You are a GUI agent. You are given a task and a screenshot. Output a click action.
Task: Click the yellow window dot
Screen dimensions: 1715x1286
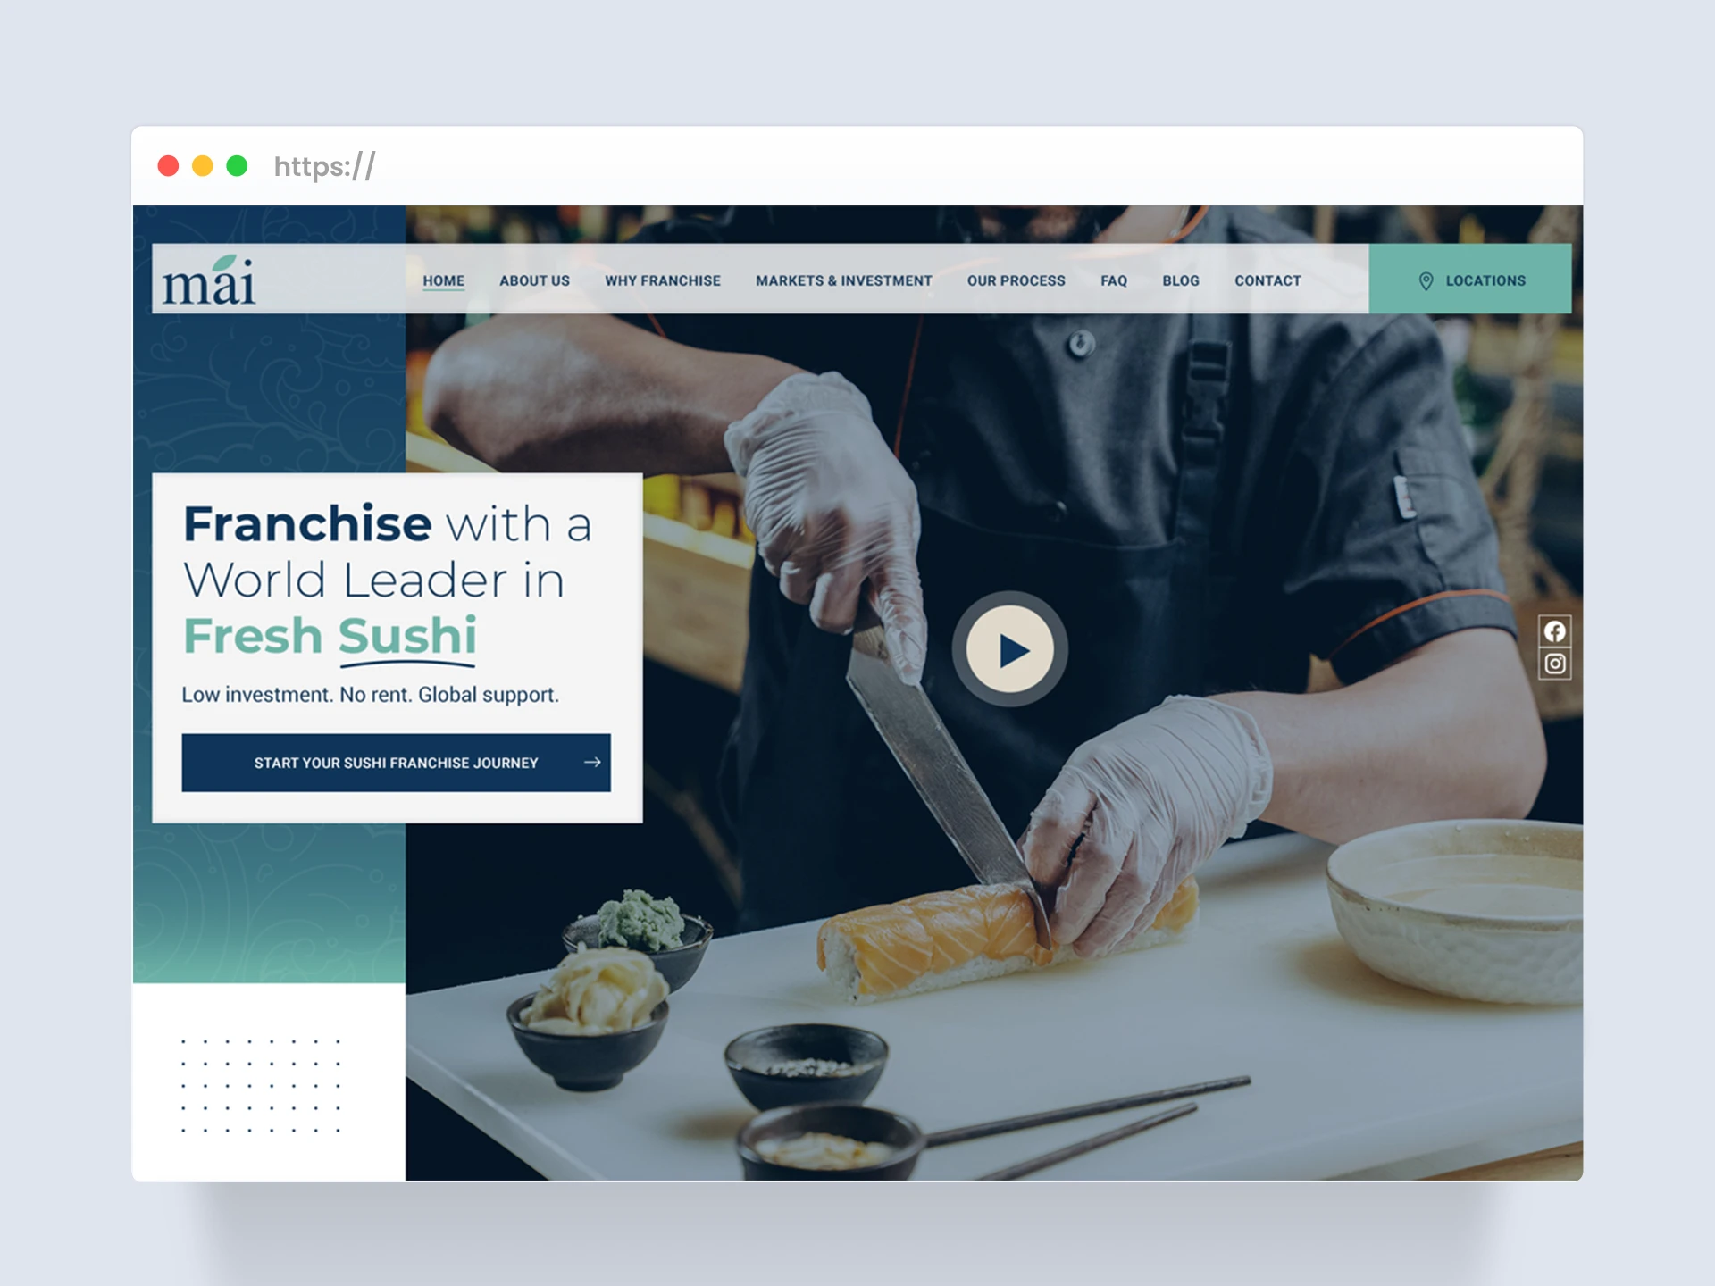tap(203, 166)
